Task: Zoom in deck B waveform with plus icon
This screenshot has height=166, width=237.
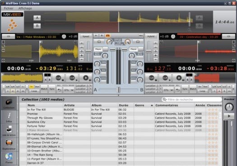Action: click(x=234, y=42)
